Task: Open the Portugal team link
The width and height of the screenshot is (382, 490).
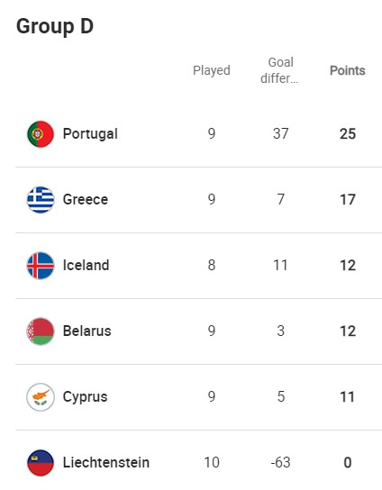Action: (90, 133)
